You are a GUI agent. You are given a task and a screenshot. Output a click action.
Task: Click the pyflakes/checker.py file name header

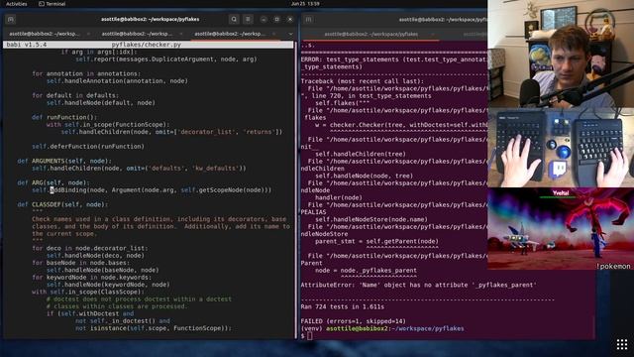(x=147, y=45)
